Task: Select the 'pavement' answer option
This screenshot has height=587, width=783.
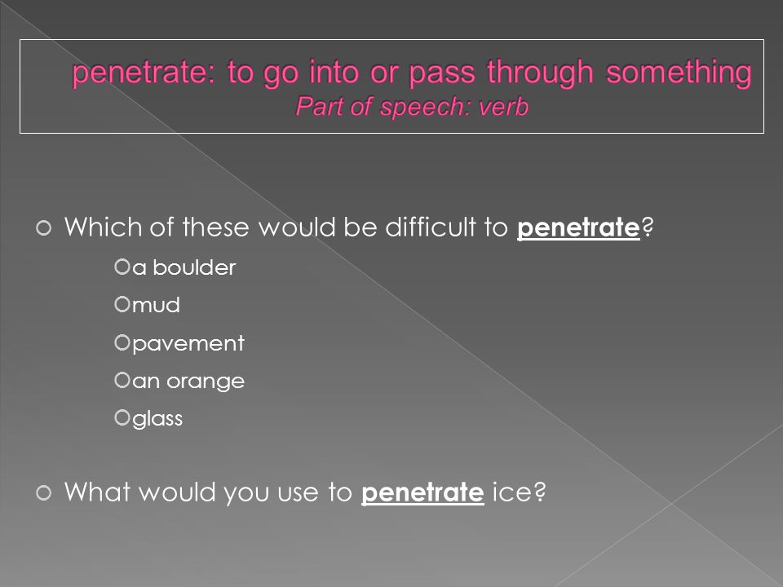Action: pos(188,344)
